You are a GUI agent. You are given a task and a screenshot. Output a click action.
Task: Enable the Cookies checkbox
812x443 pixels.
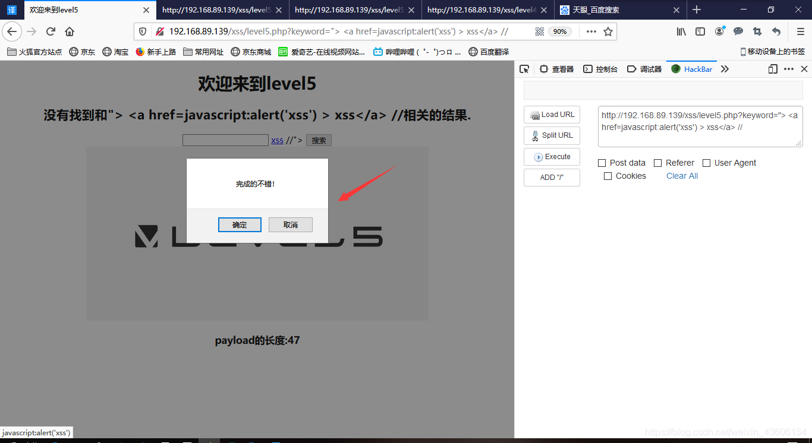[x=608, y=176]
